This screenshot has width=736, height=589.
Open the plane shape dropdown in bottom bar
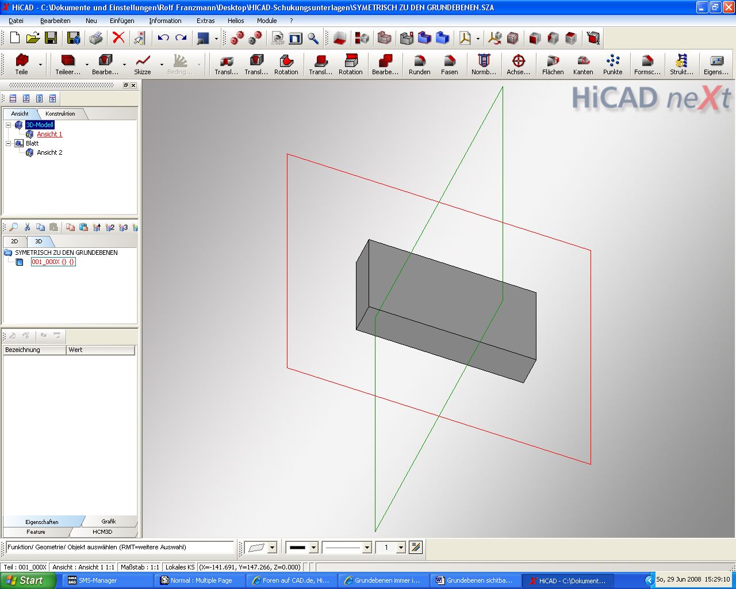pyautogui.click(x=273, y=548)
